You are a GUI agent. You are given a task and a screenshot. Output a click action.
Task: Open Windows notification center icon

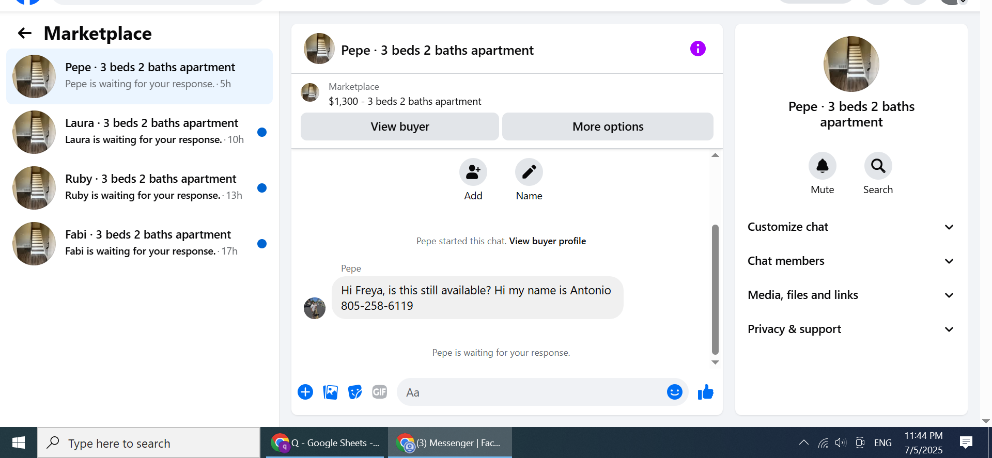coord(966,443)
